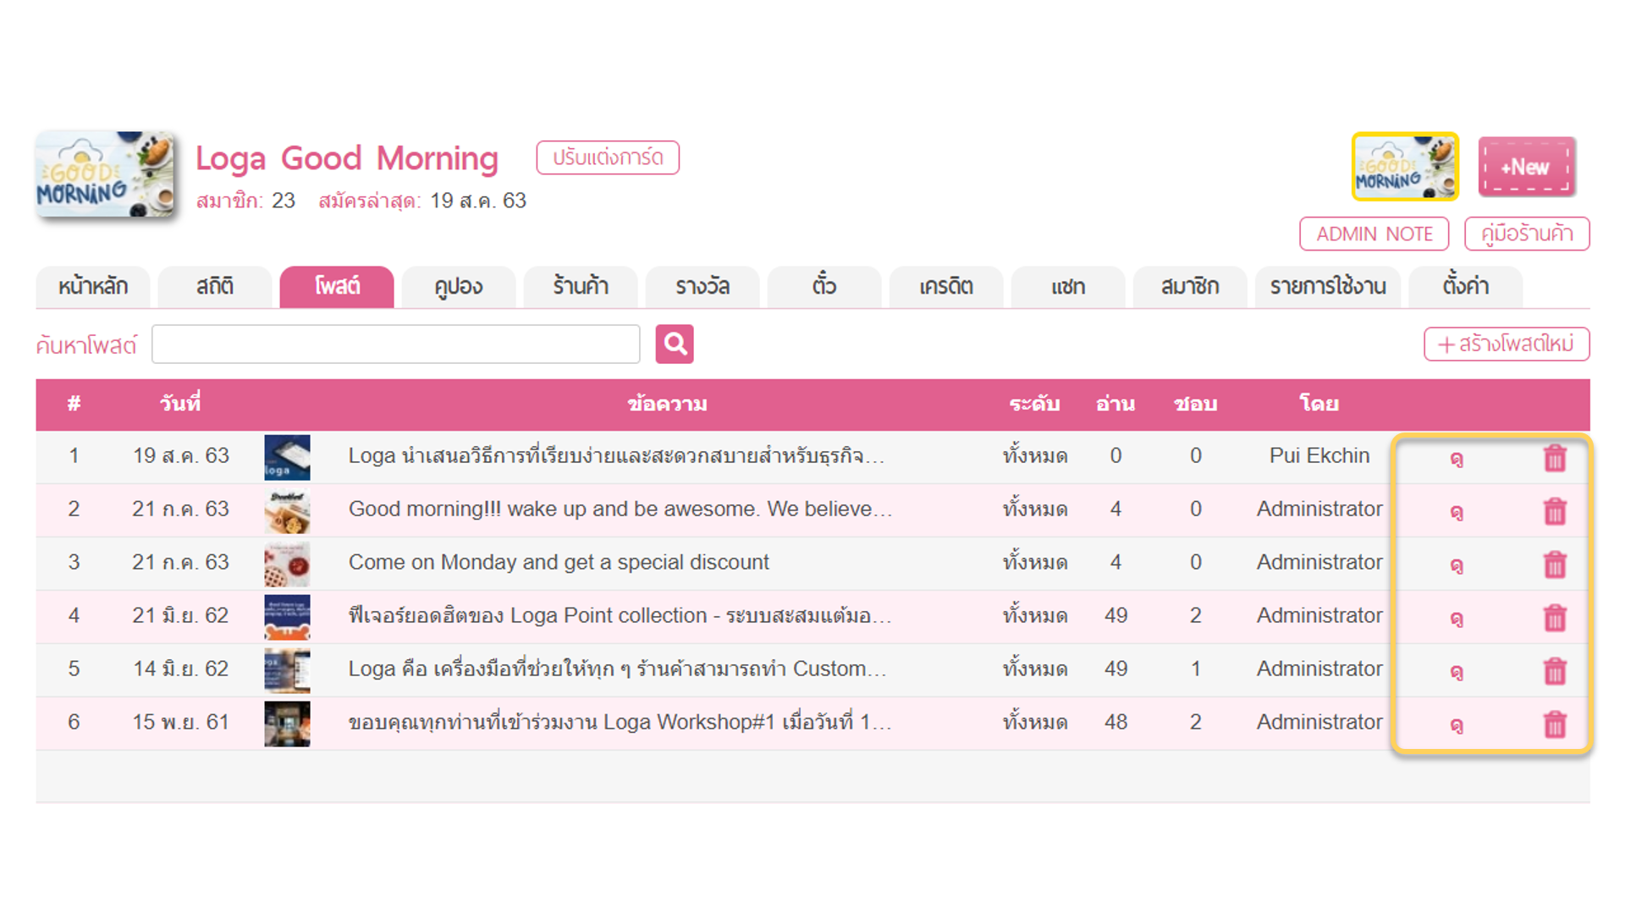The height and width of the screenshot is (914, 1625).
Task: Open the รายการใช้งาน tab
Action: point(1328,287)
